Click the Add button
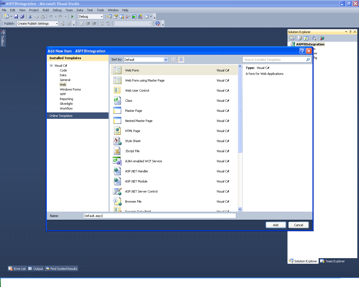The height and width of the screenshot is (287, 359). pyautogui.click(x=276, y=225)
